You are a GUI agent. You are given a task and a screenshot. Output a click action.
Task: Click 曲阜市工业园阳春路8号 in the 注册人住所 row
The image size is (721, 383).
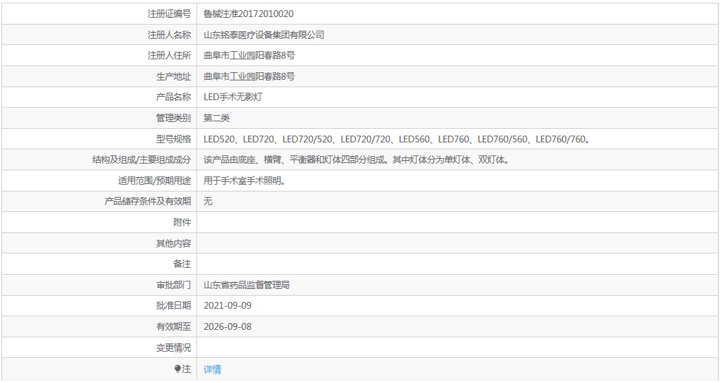[249, 56]
